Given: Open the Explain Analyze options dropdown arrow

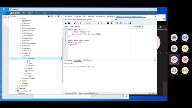Looking at the screenshot, I should pyautogui.click(x=114, y=23).
